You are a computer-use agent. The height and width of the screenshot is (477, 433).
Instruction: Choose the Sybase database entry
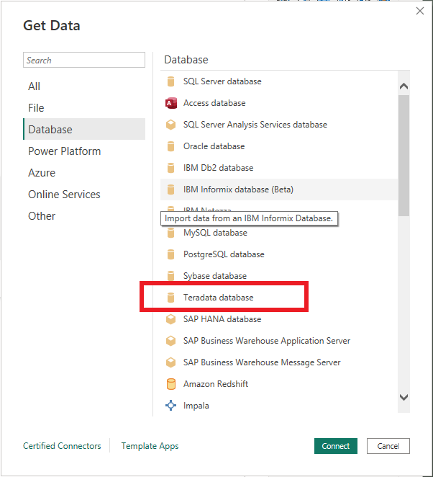pyautogui.click(x=279, y=276)
